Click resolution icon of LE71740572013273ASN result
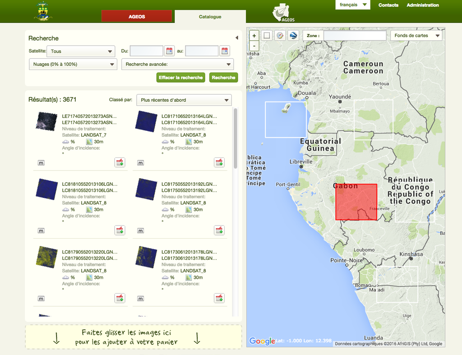Screen dimensions: 462x355 point(89,142)
